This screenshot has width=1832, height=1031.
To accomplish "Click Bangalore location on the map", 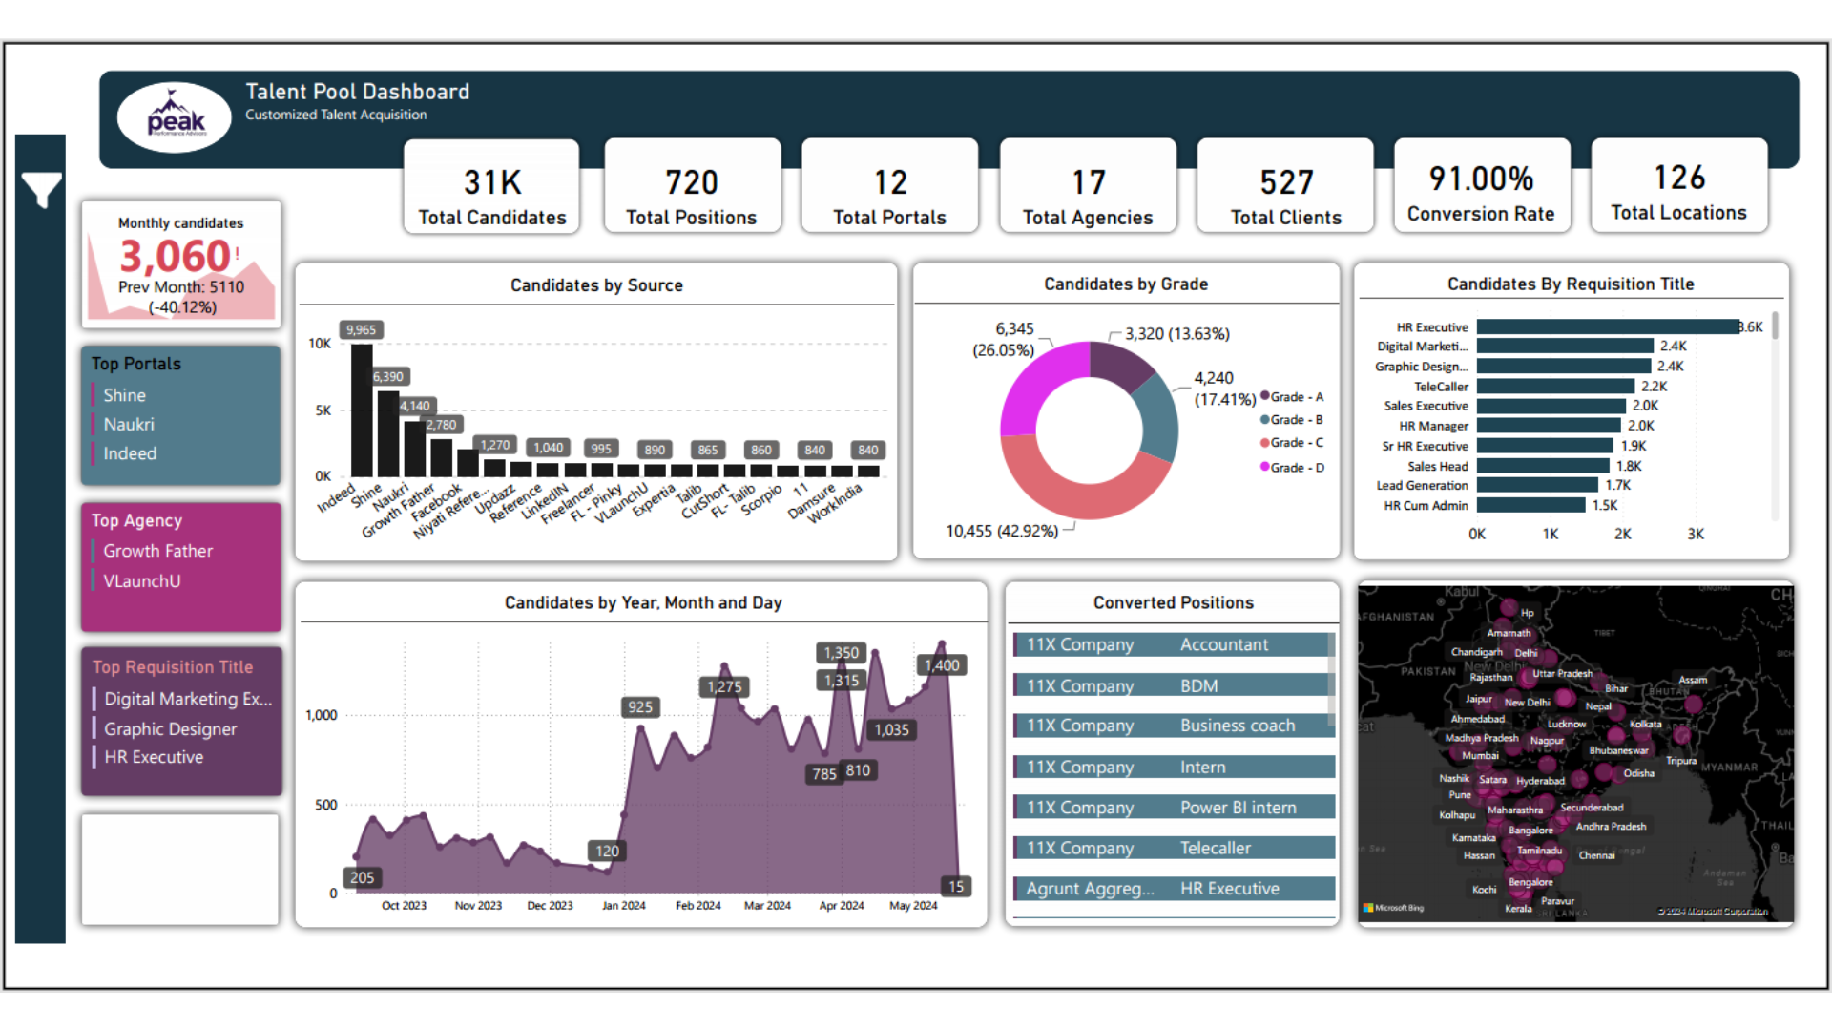I will pyautogui.click(x=1530, y=831).
